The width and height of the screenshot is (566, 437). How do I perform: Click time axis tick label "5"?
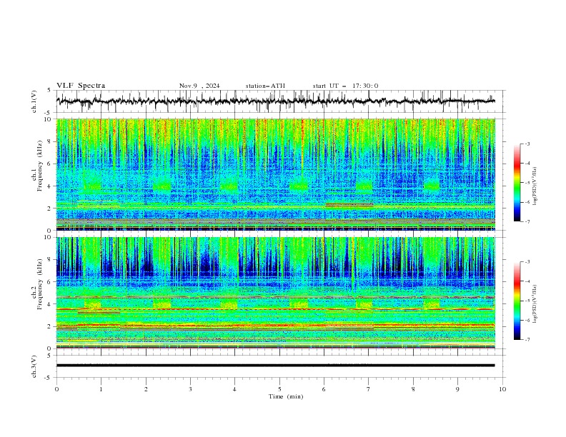[x=279, y=389]
